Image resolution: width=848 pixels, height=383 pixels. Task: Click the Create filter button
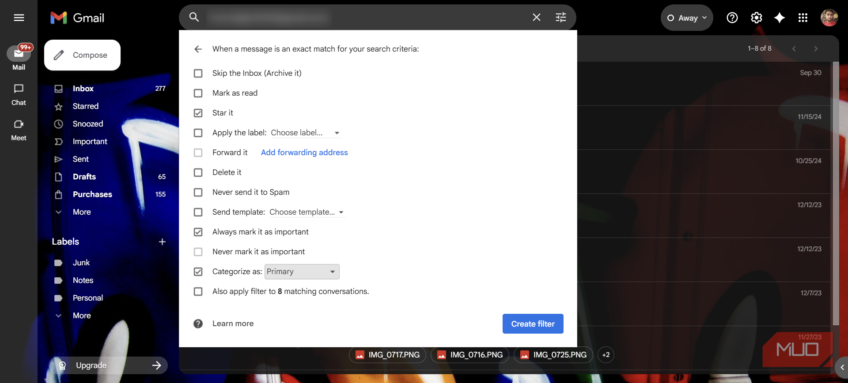click(533, 324)
